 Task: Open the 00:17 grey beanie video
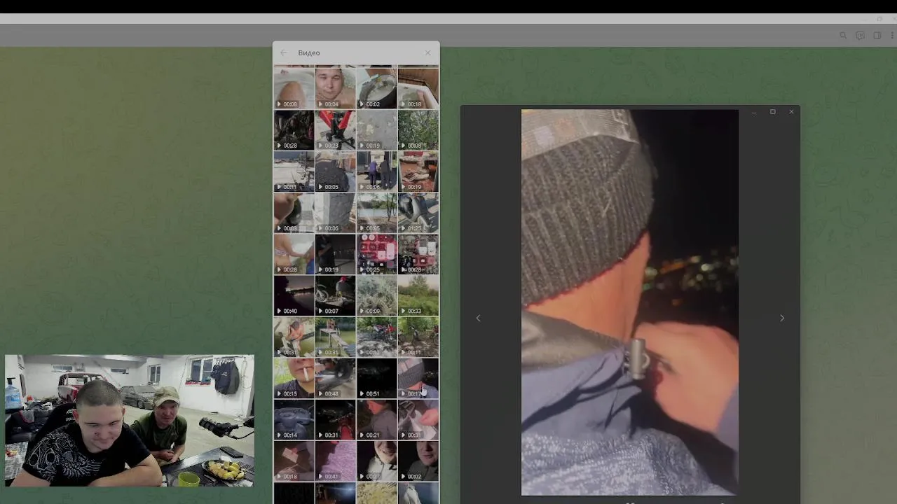pyautogui.click(x=418, y=378)
